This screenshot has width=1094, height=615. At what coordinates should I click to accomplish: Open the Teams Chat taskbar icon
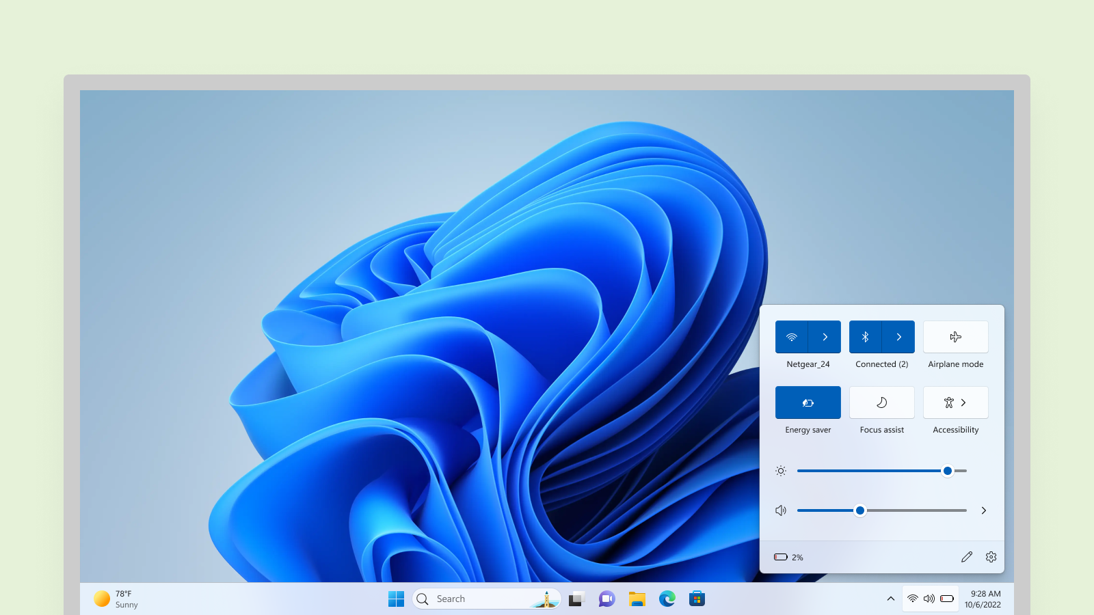click(x=606, y=599)
